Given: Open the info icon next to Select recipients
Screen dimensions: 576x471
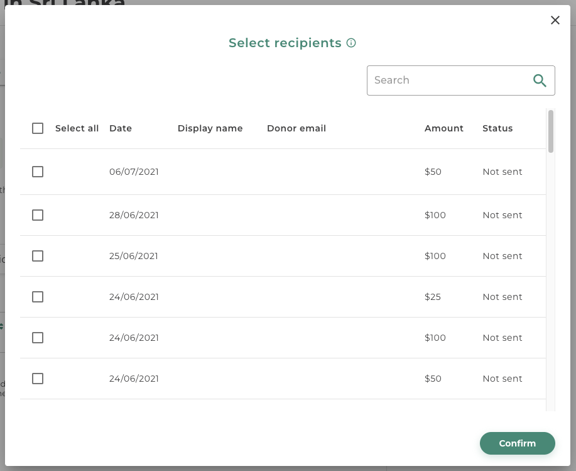Looking at the screenshot, I should pos(351,43).
